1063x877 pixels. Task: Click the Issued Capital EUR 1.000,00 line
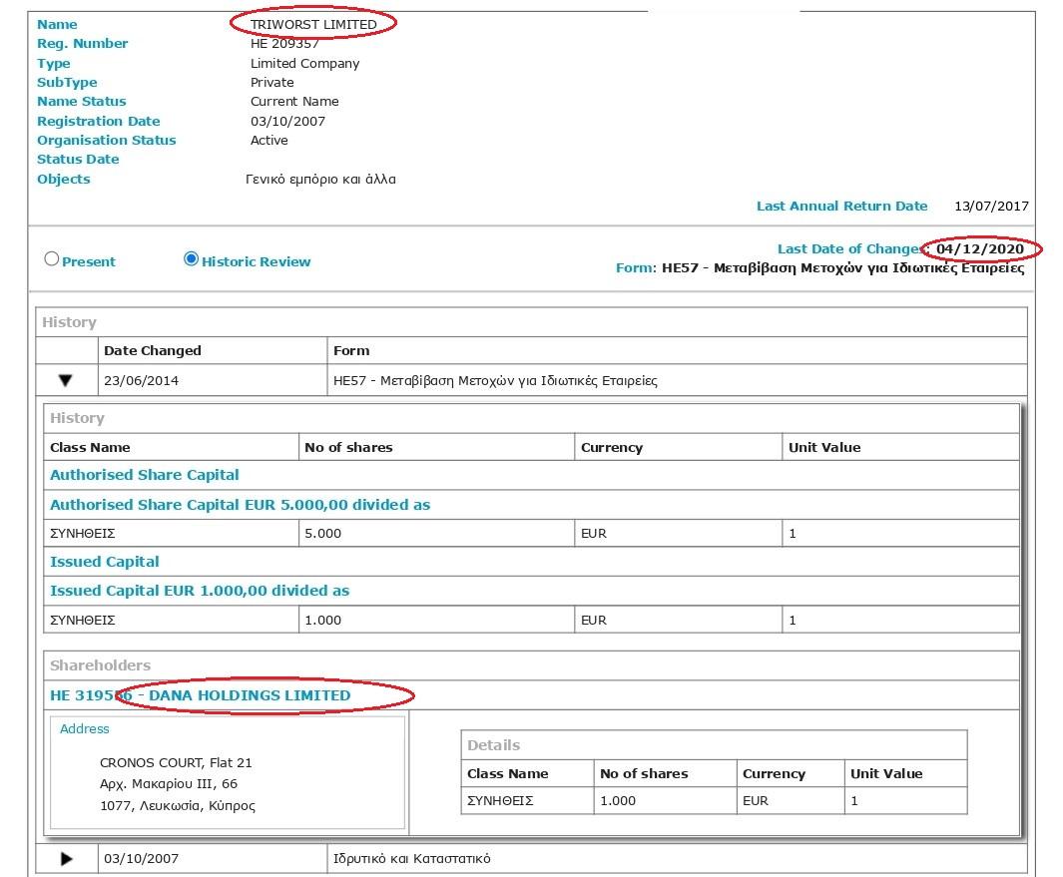[x=200, y=591]
